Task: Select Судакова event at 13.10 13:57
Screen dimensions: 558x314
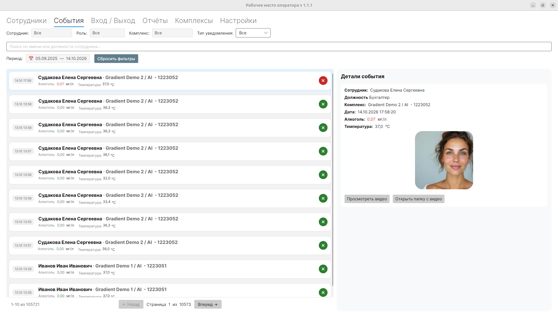Action: coord(170,151)
